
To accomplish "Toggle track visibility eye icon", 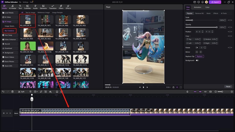I will click(7, 113).
